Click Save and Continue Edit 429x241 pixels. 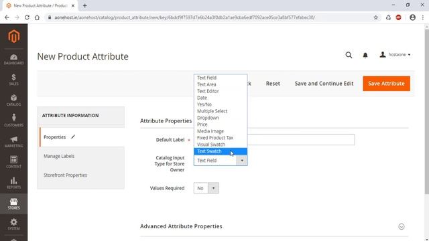coord(324,83)
